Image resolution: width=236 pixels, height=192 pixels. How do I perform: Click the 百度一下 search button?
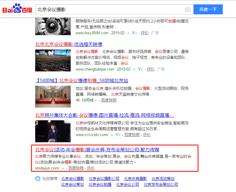click(x=208, y=9)
